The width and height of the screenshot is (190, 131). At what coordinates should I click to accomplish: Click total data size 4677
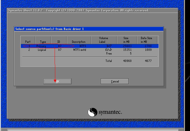(148, 61)
